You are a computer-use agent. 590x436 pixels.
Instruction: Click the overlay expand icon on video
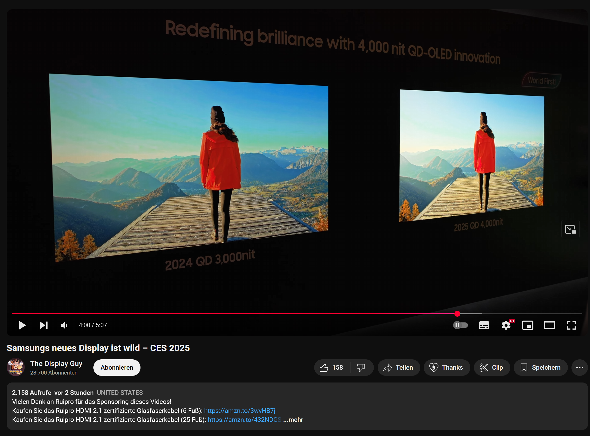tap(570, 229)
